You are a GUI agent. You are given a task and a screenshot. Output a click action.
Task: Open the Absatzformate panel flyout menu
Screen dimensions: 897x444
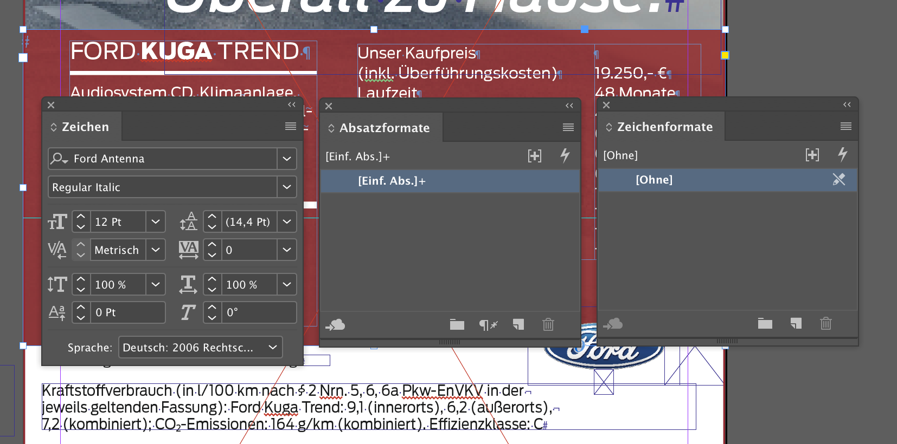[568, 127]
